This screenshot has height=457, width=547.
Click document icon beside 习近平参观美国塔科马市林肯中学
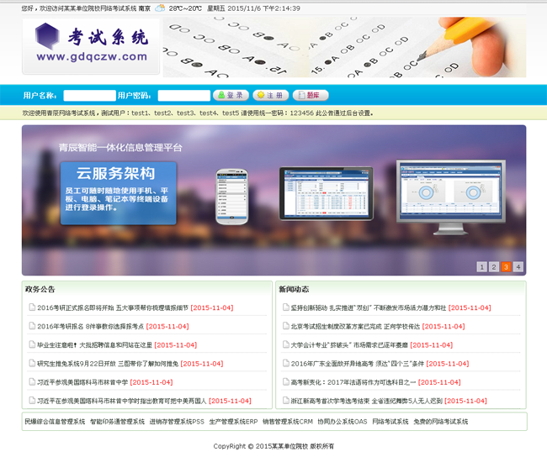(x=32, y=381)
